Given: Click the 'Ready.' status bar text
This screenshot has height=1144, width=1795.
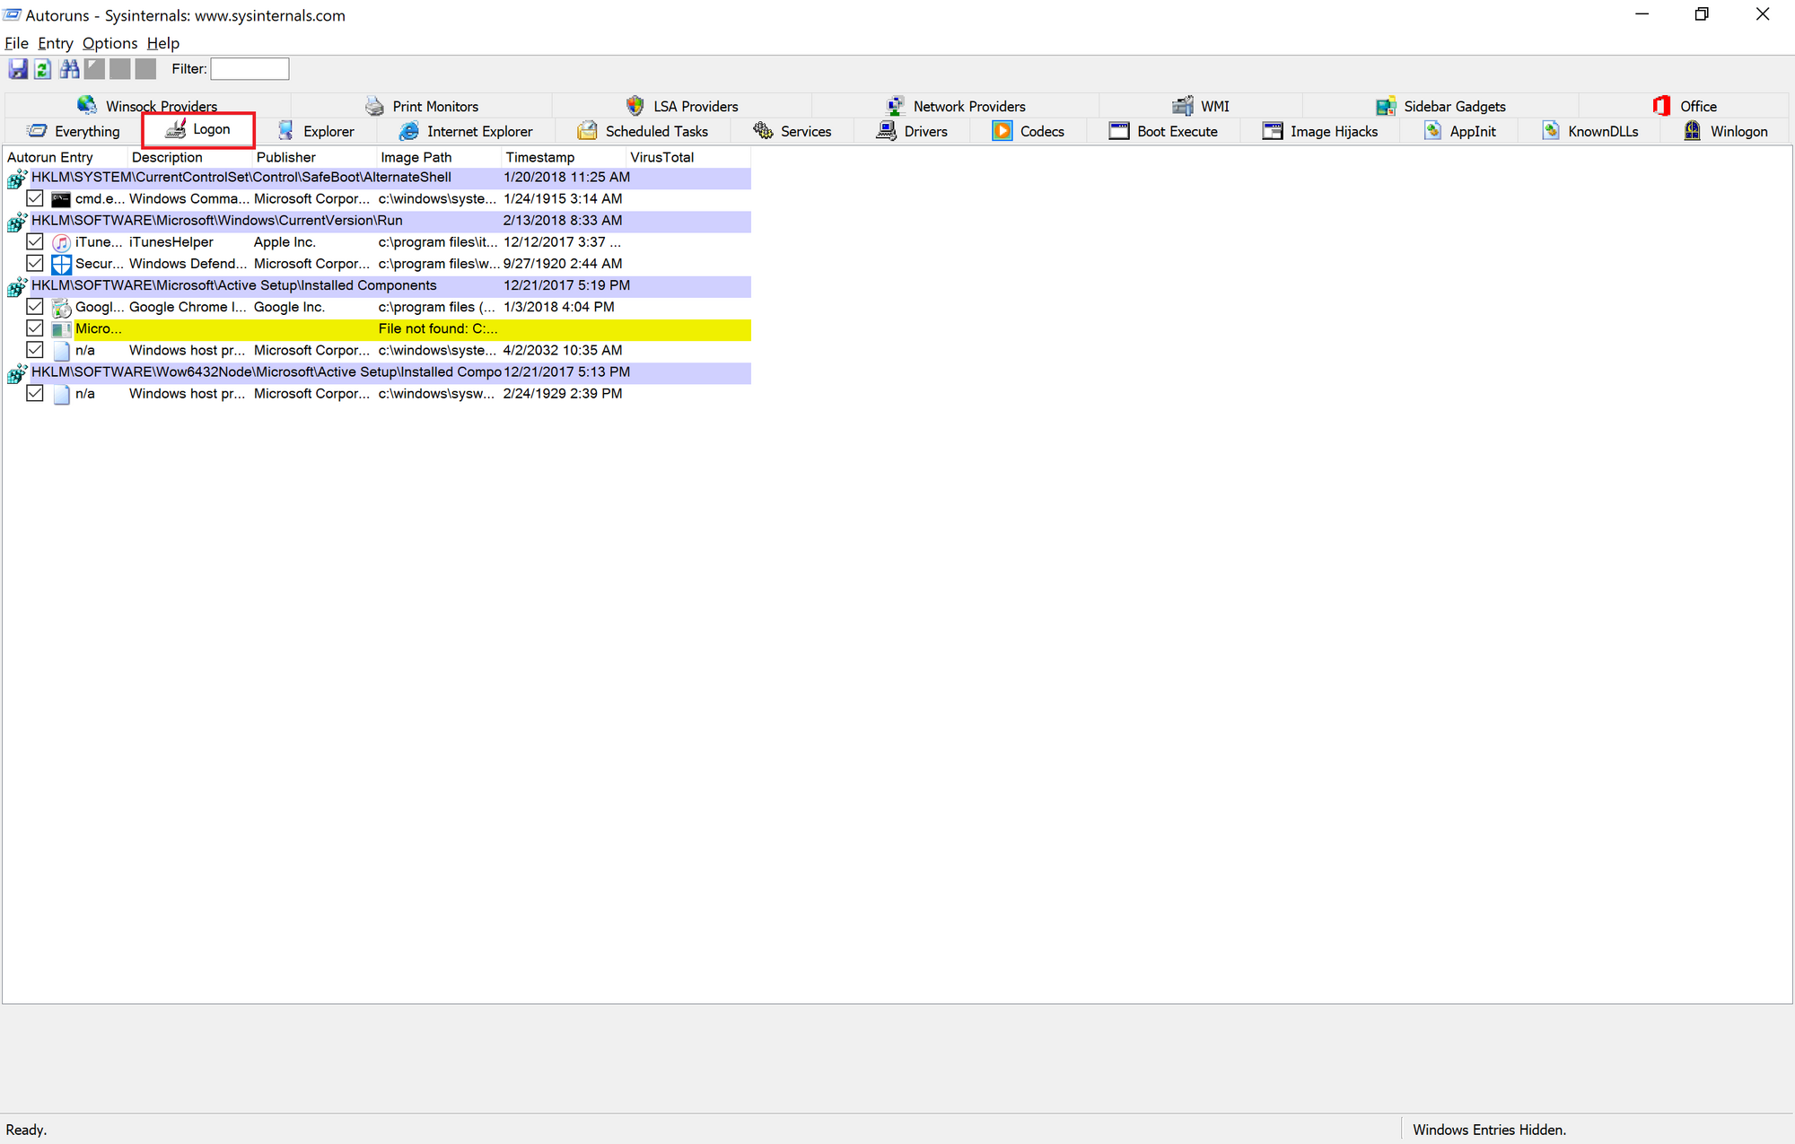Looking at the screenshot, I should 26,1130.
